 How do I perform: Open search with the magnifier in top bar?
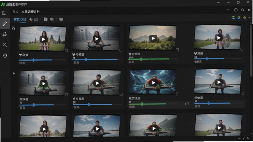pos(243,10)
